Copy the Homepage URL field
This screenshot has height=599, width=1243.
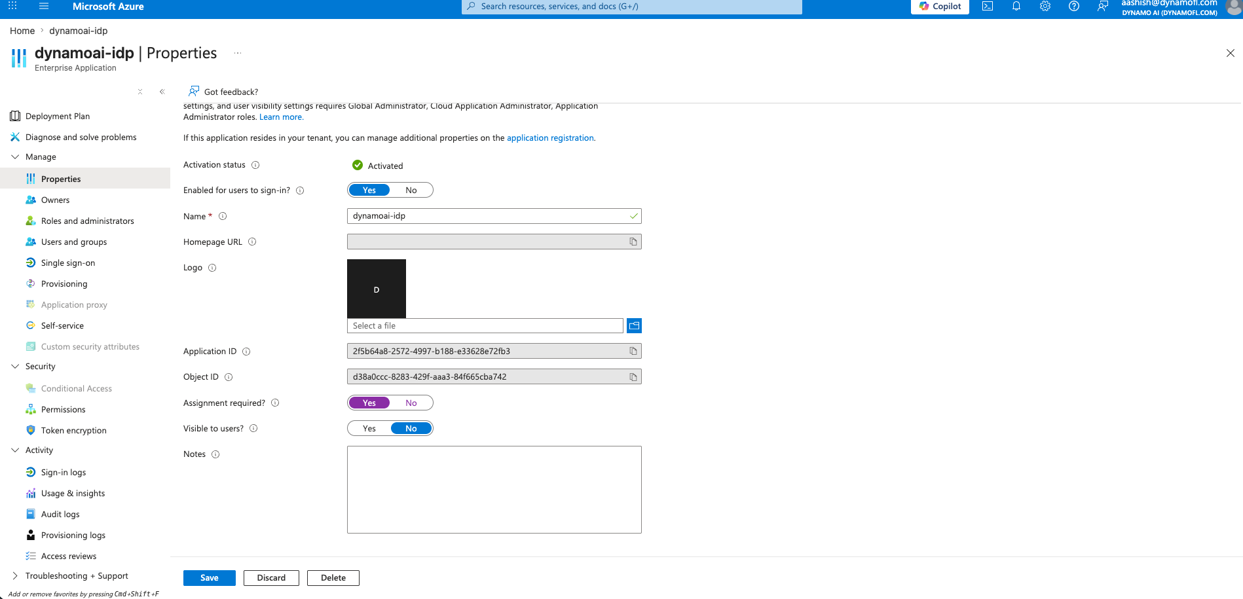coord(633,242)
